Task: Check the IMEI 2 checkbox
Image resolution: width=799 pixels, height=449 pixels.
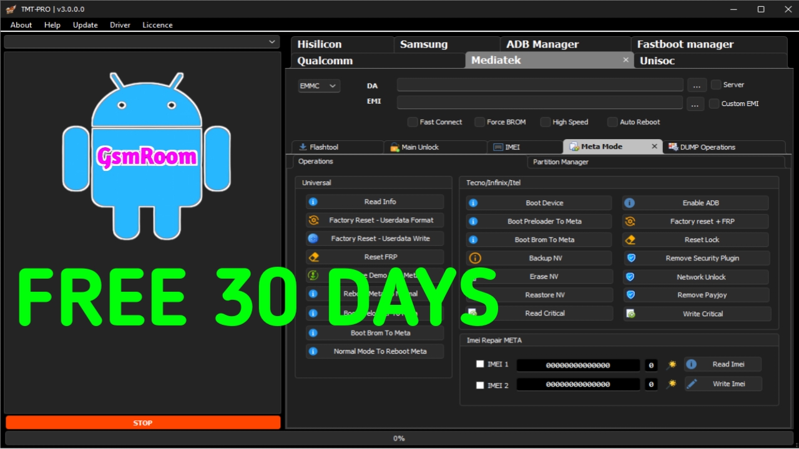Action: pos(480,385)
